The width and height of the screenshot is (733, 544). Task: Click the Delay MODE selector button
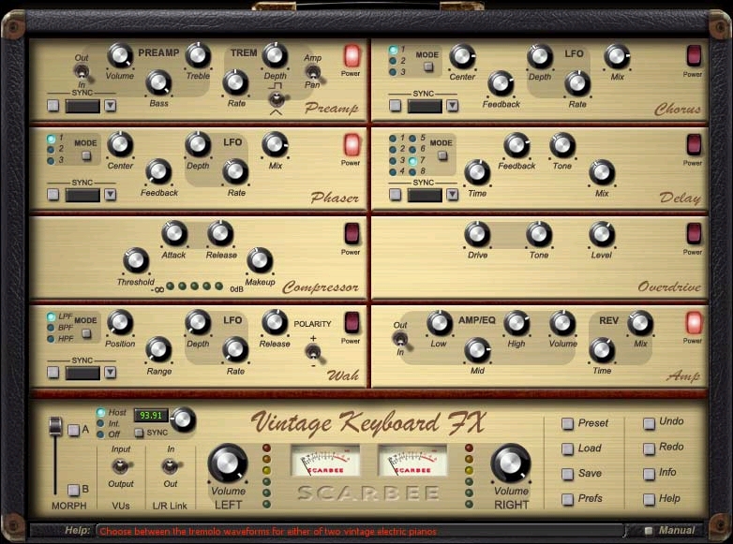click(442, 155)
